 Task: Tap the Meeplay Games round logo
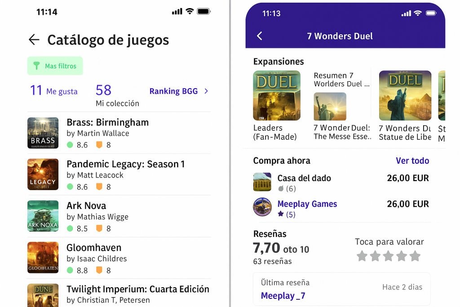[x=262, y=207]
